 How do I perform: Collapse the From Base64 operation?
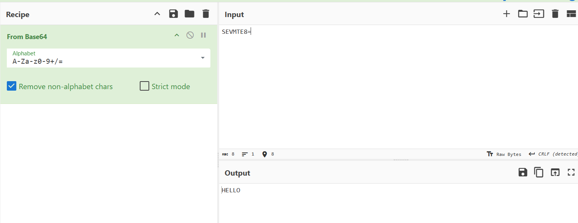(x=177, y=35)
